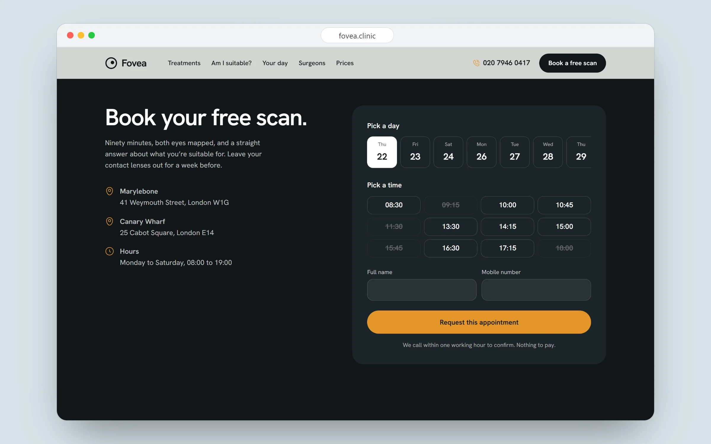Click the Canary Wharf location pin icon
Screen dimensions: 711x444
coord(109,221)
